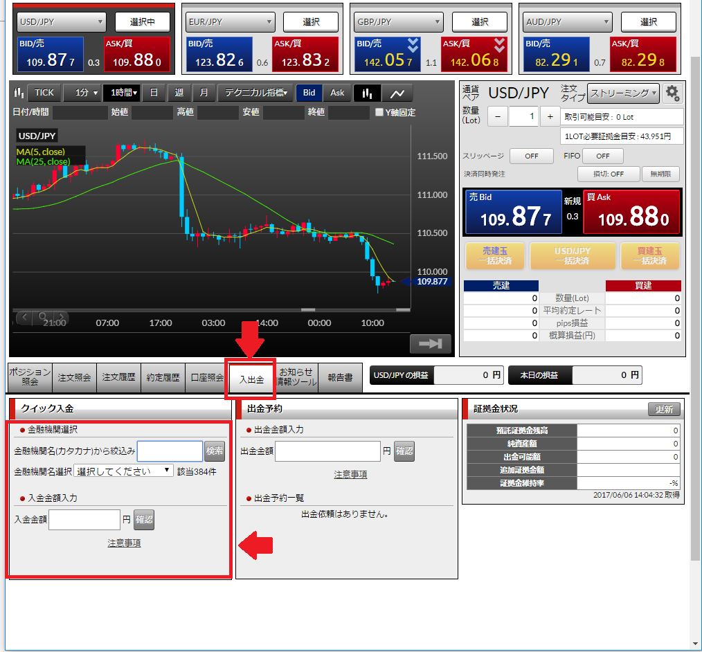
Task: Click USD/JPY一括決済 close-all button
Action: [573, 255]
